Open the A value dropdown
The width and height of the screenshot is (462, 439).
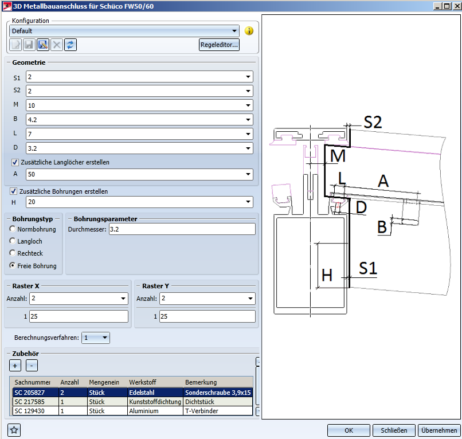(248, 174)
